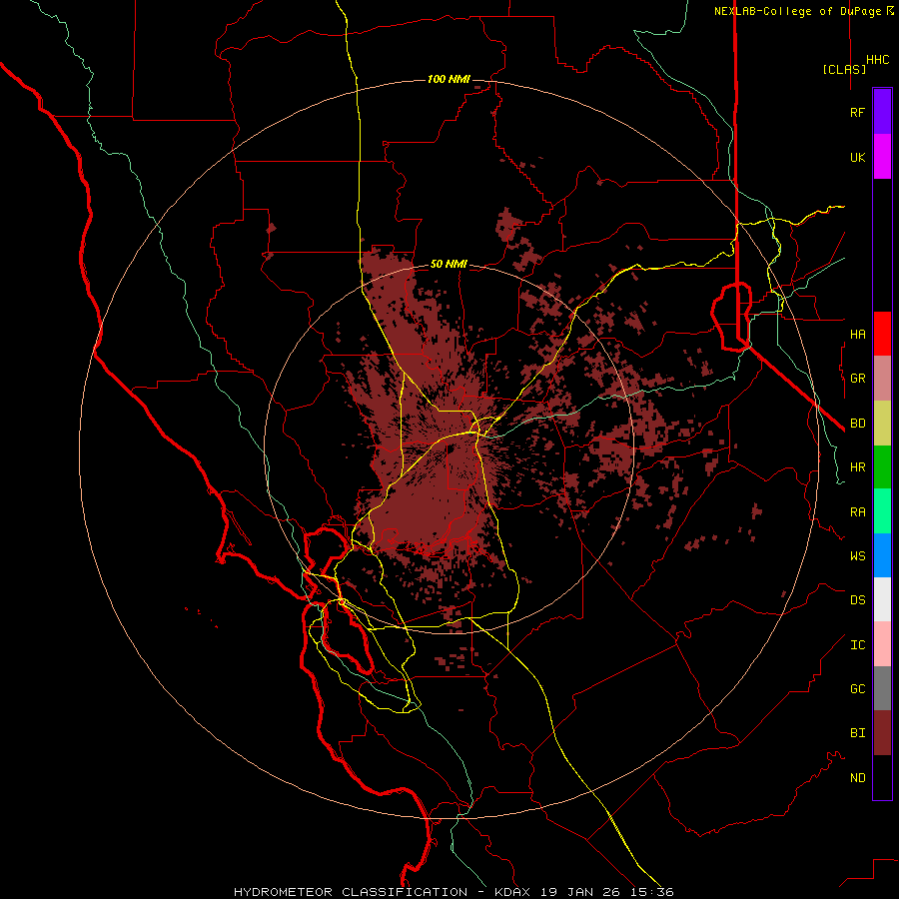The height and width of the screenshot is (899, 899).
Task: Click the ND black legend swatch
Action: point(882,777)
